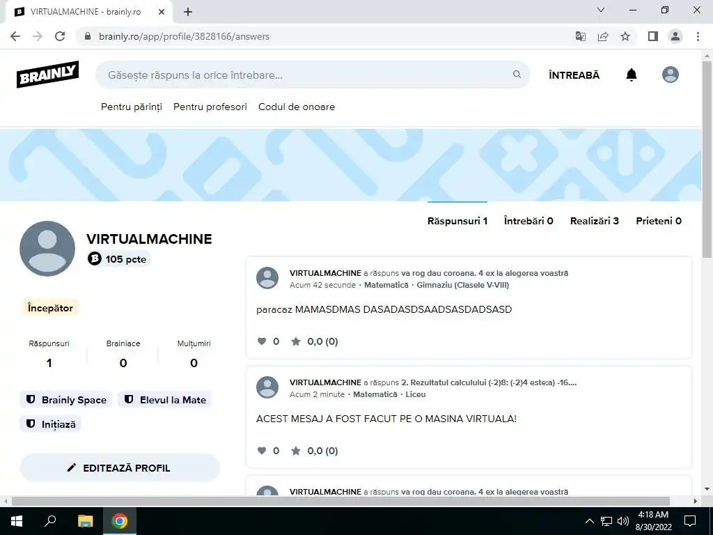
Task: Click the Elevul la Mate badge
Action: (165, 400)
